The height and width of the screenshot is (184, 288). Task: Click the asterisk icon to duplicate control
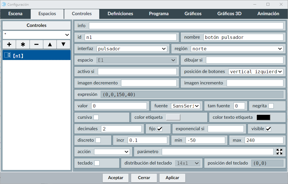[x=23, y=44]
